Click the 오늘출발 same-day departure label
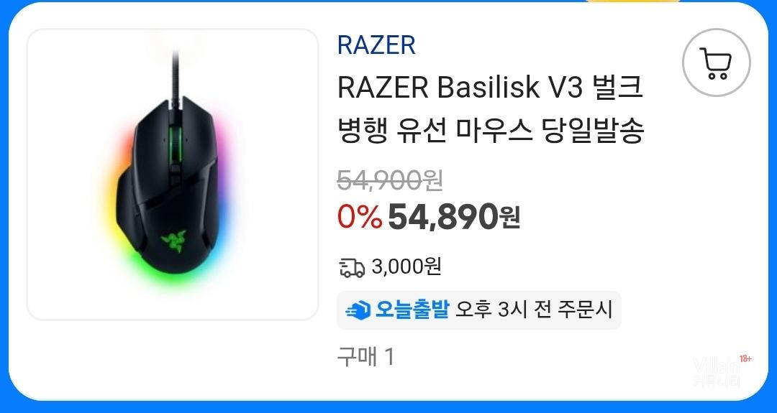 coord(412,310)
